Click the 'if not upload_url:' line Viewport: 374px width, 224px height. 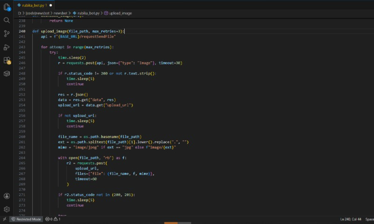click(77, 115)
